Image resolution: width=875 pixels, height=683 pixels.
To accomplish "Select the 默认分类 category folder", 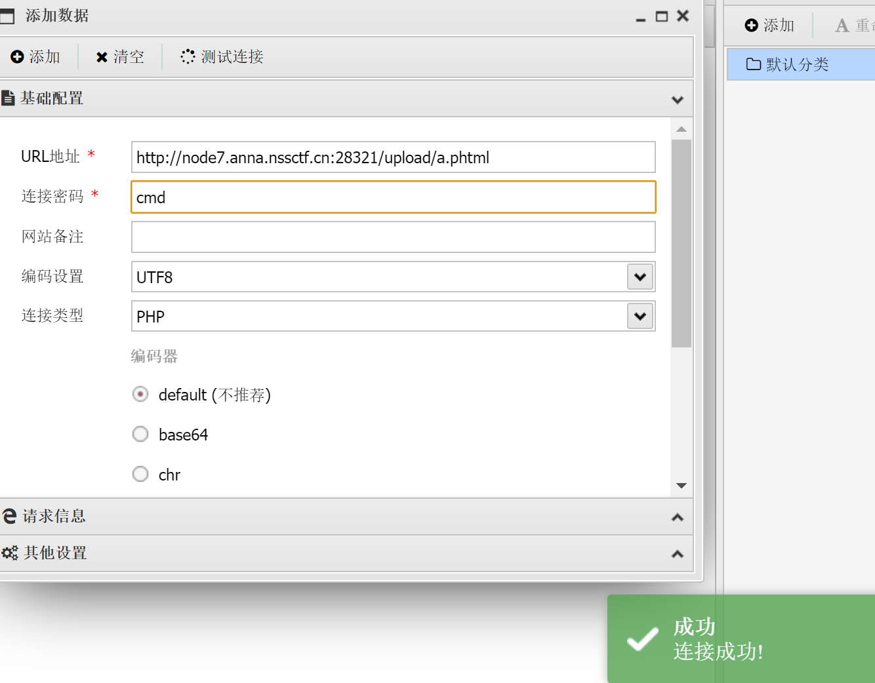I will point(801,64).
